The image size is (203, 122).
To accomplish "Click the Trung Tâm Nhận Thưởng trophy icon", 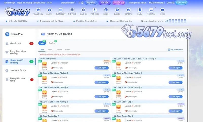I will [x=7, y=52].
